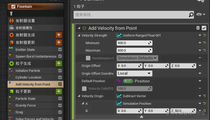
Task: Open Maximum row dropdown arrow
Action: point(200,50)
